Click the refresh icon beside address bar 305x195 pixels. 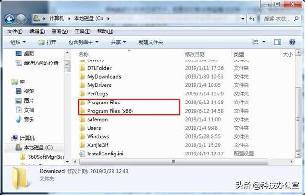pos(252,19)
